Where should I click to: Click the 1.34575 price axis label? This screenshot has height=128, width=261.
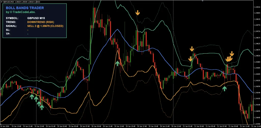pyautogui.click(x=257, y=50)
